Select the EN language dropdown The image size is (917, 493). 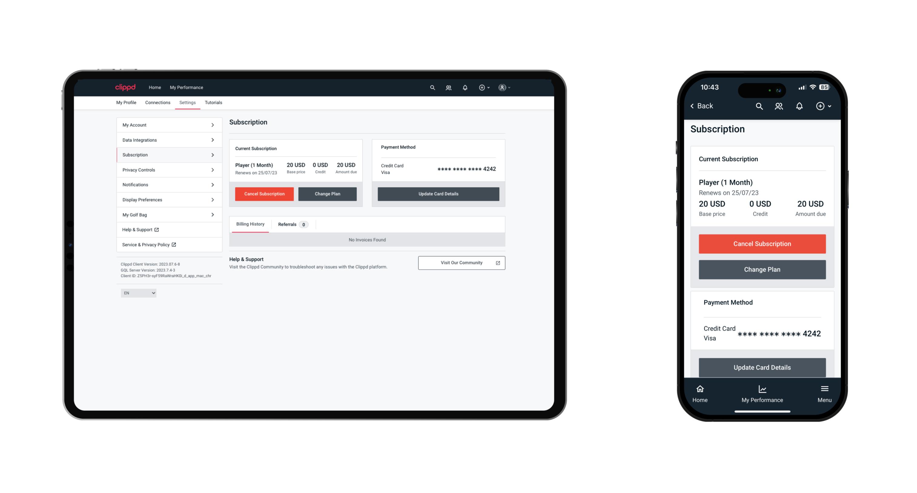(139, 293)
